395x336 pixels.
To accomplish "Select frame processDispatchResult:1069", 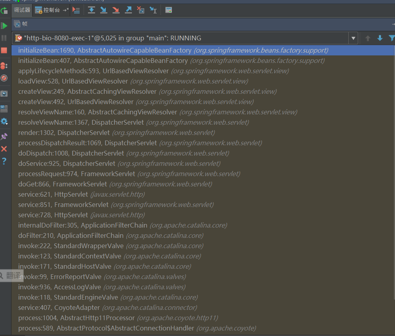I will coord(202,143).
